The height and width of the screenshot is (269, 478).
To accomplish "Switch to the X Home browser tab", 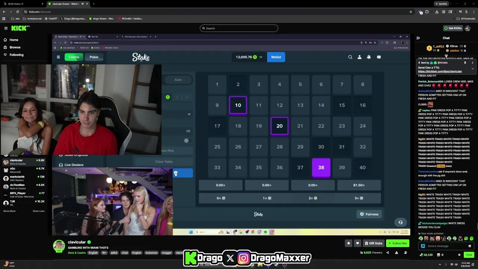I will pos(23,4).
